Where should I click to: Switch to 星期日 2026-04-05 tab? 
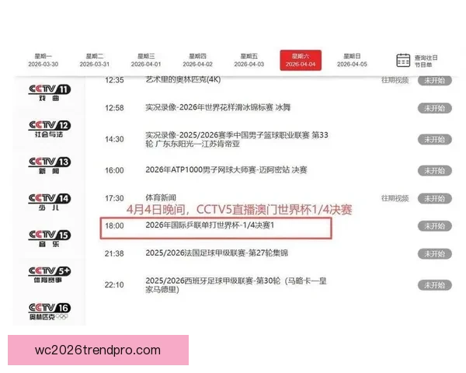click(352, 60)
